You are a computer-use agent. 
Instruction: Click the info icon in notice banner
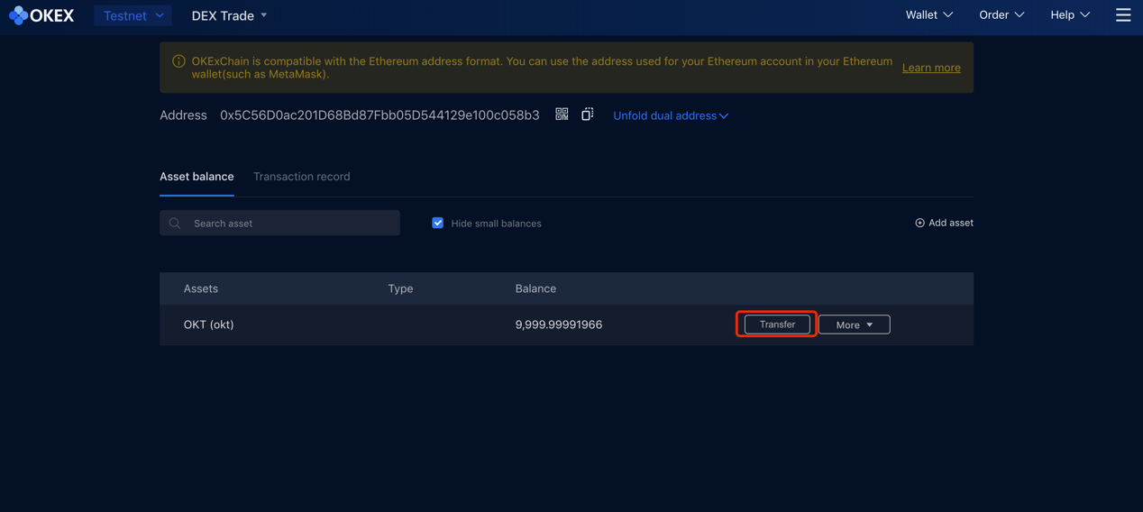click(178, 61)
